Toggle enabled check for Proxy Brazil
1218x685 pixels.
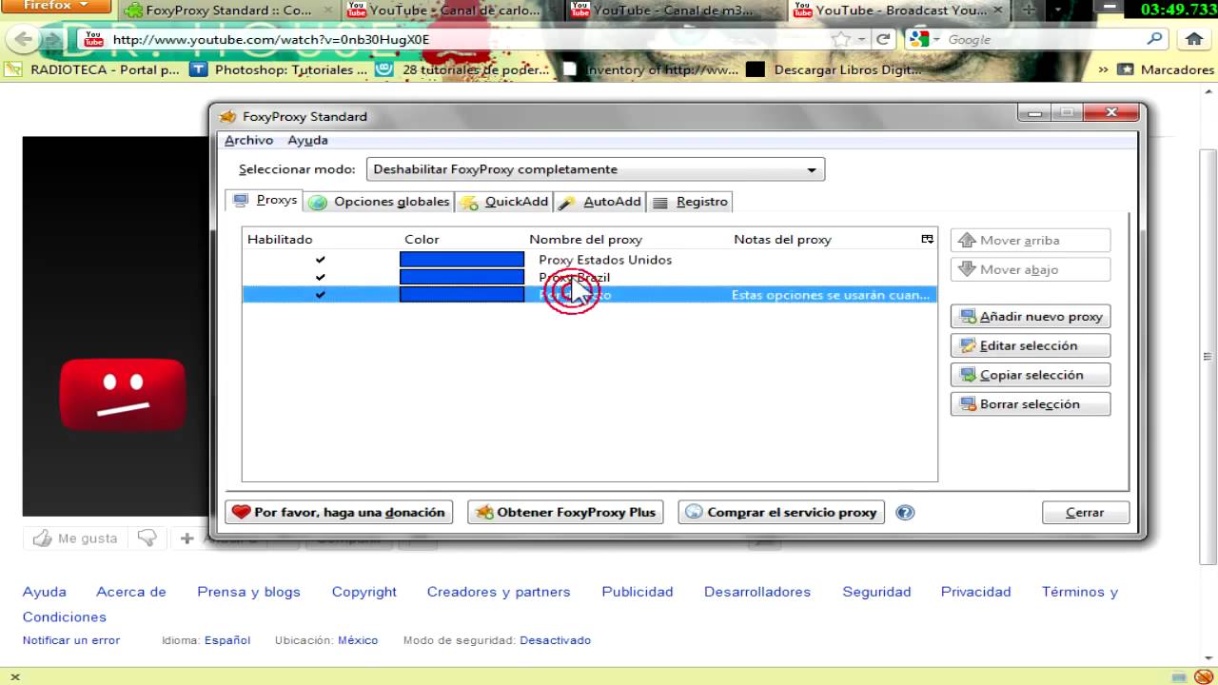tap(320, 277)
